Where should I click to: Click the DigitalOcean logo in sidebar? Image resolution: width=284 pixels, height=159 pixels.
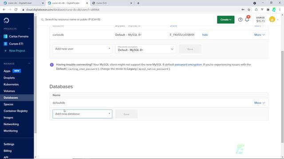6,20
